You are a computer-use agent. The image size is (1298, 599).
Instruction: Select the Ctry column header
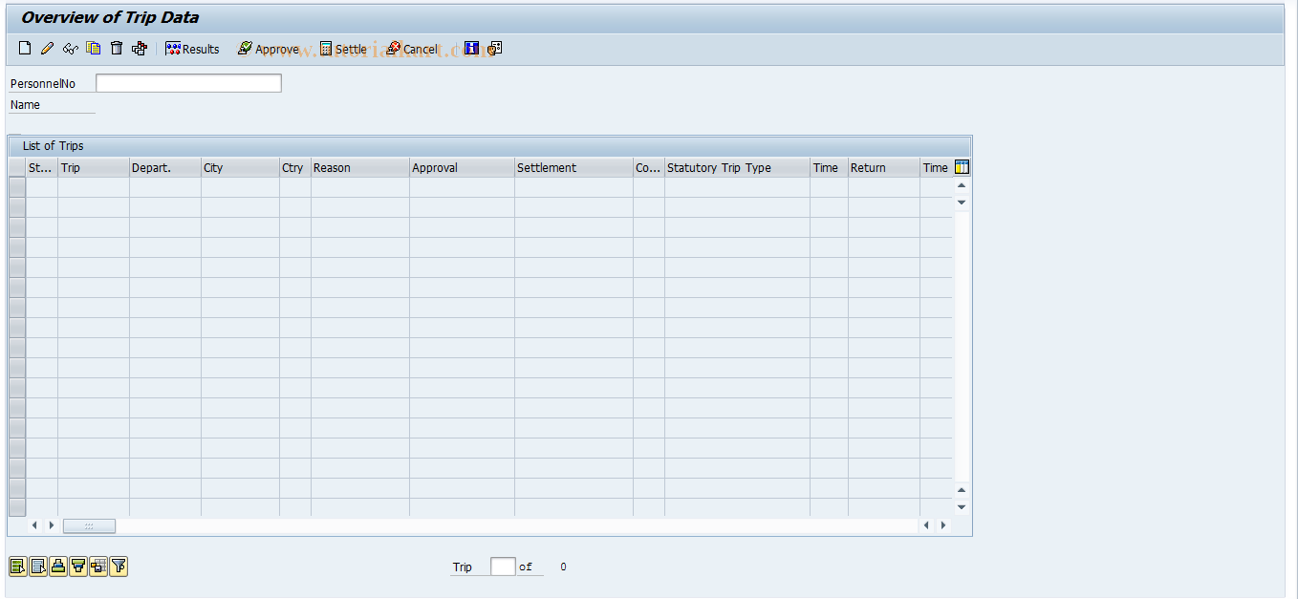[x=295, y=167]
